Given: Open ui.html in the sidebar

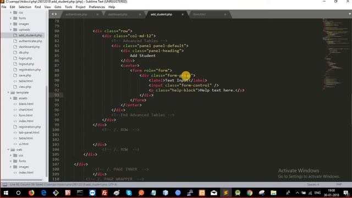Looking at the screenshot, I should pyautogui.click(x=24, y=144).
